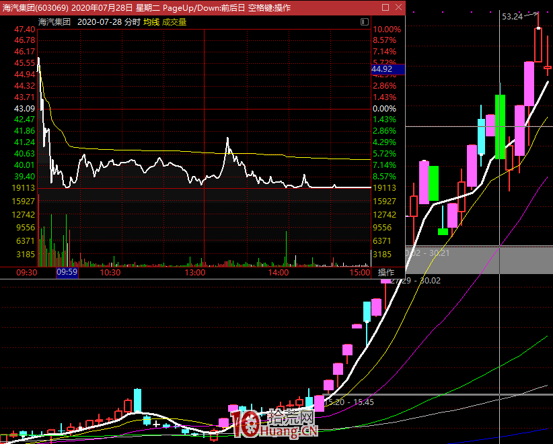Click the 13:00 time axis label
This screenshot has height=444, width=553.
194,273
